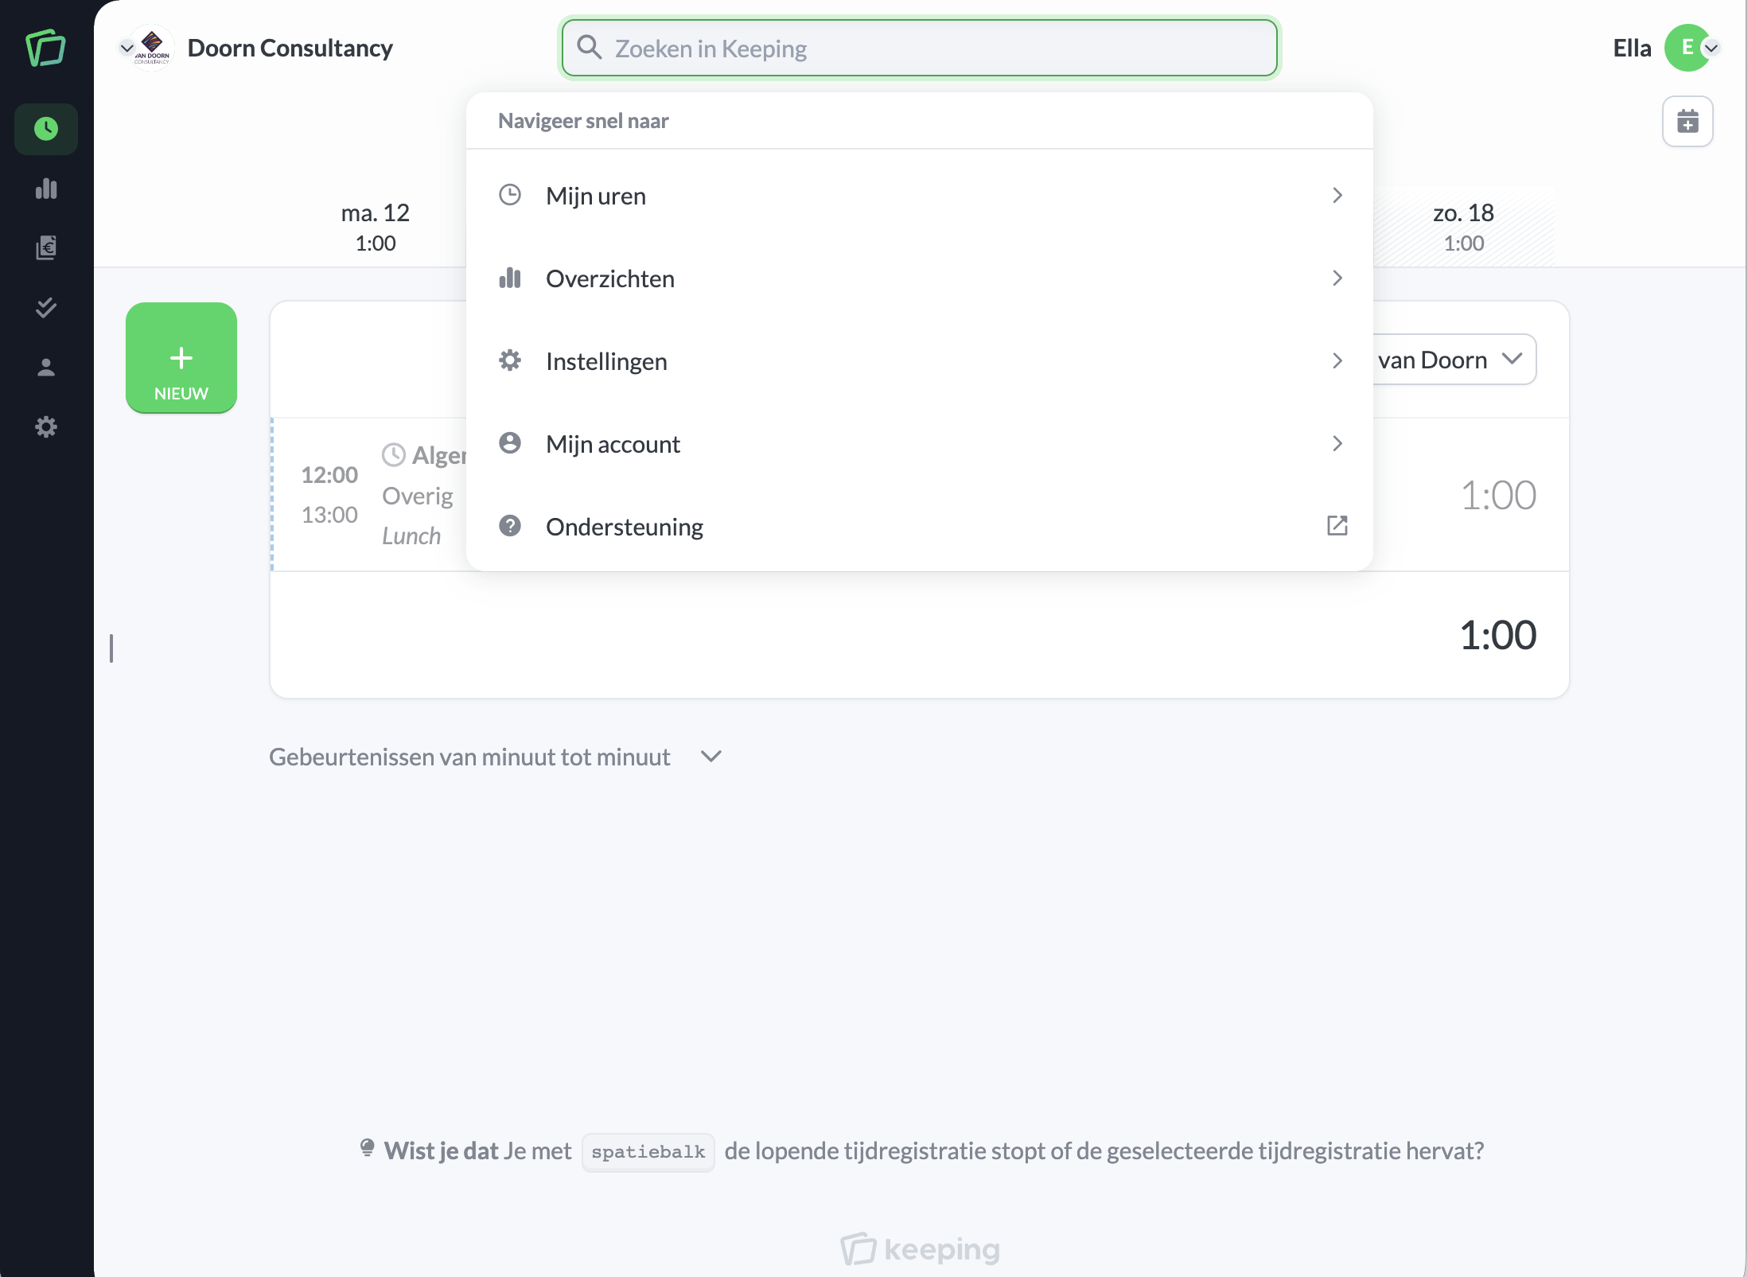Click the lightbulb tip icon
The height and width of the screenshot is (1277, 1748).
(367, 1149)
